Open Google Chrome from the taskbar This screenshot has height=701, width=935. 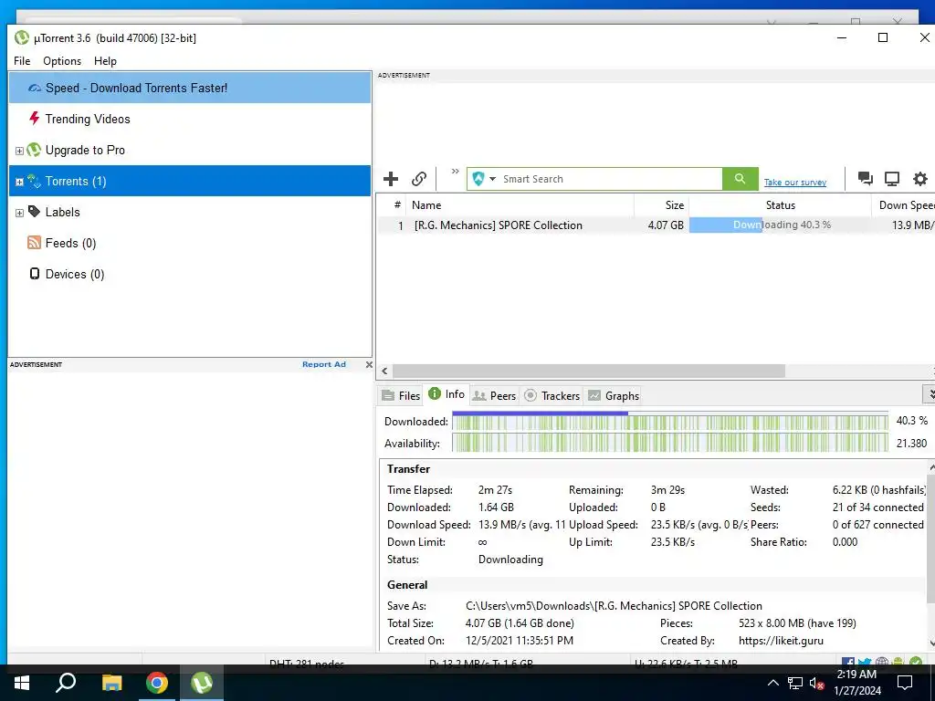tap(157, 683)
